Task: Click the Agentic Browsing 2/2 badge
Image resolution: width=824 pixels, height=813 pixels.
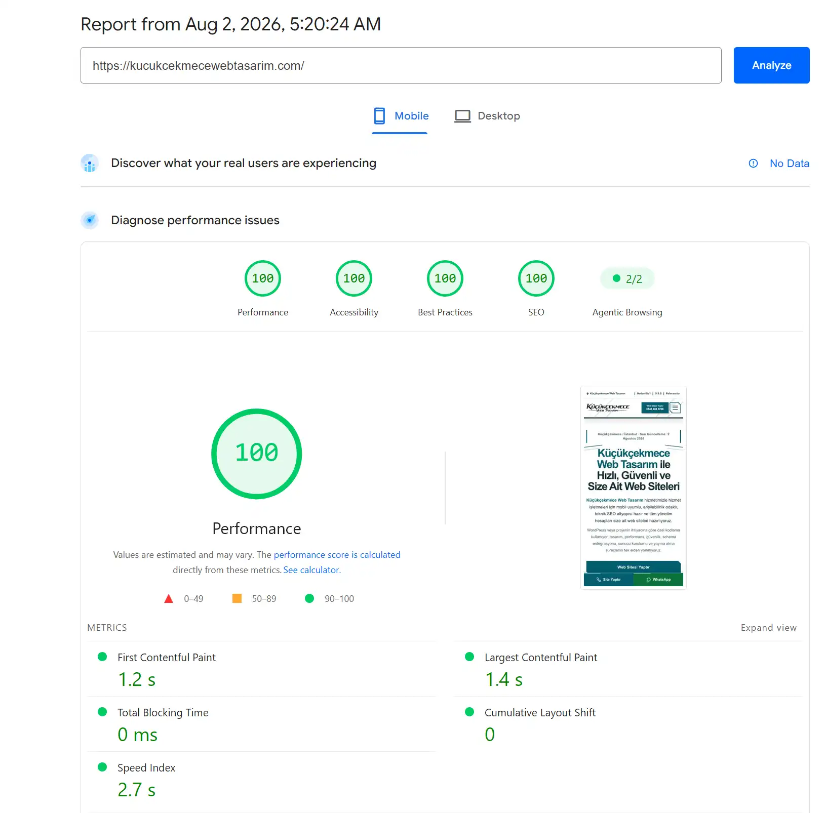Action: pyautogui.click(x=627, y=279)
